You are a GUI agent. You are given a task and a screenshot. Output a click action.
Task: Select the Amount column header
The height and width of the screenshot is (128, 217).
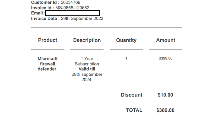coord(166,40)
